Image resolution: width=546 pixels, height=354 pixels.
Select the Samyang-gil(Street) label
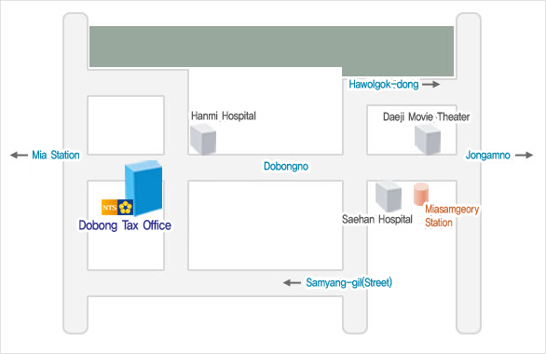(348, 282)
